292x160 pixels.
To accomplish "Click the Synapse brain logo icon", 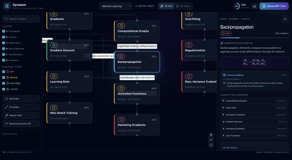I will click(7, 6).
